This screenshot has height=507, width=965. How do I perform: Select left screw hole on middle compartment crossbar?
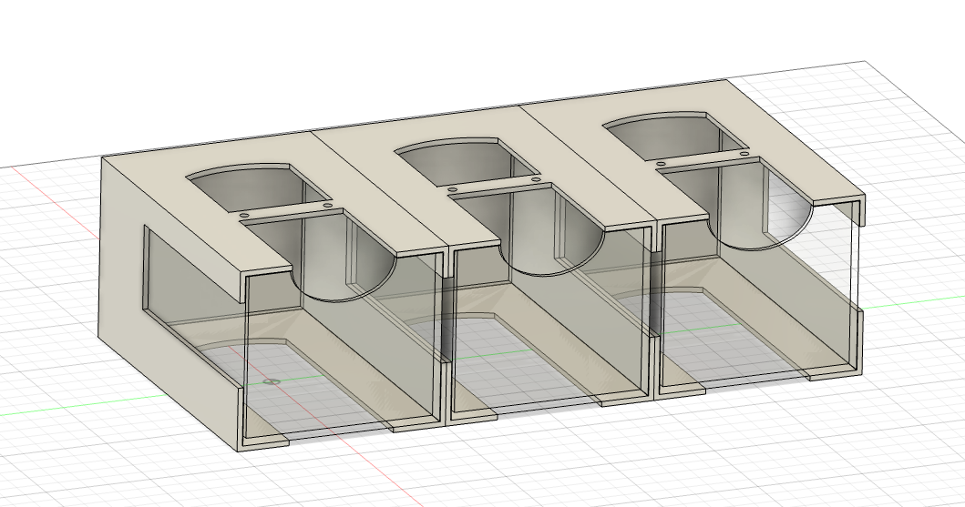coord(452,190)
